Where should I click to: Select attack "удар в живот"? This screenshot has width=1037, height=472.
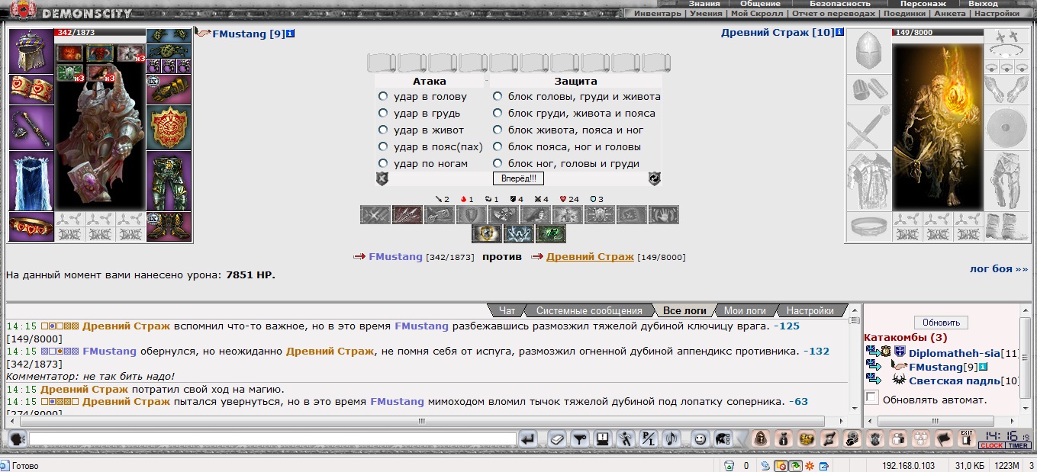383,130
